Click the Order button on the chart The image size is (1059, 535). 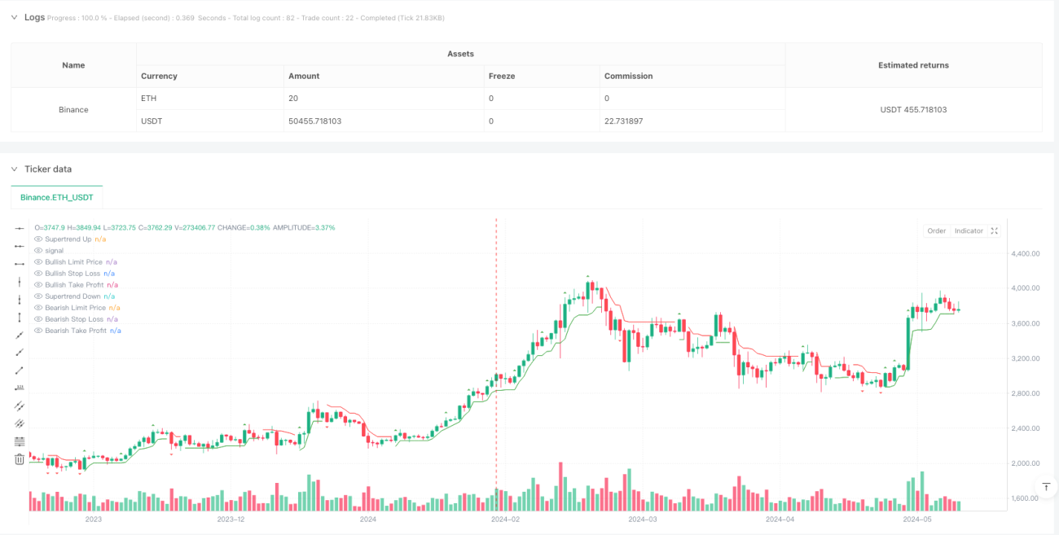pos(937,231)
